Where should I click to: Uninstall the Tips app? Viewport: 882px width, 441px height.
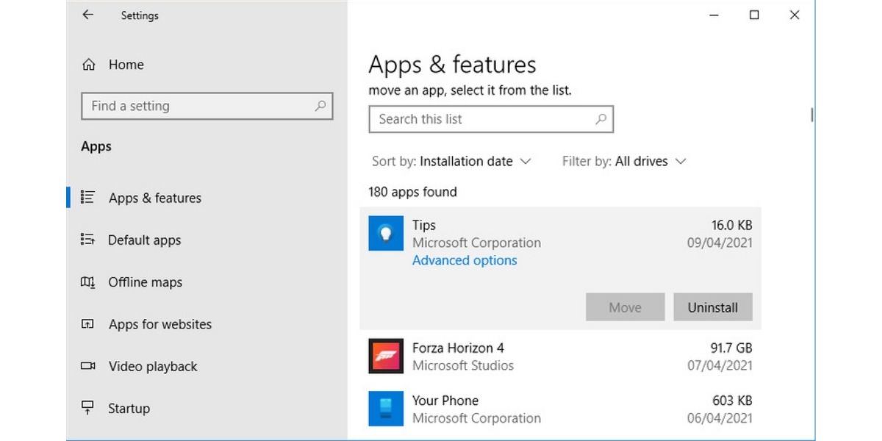[712, 307]
